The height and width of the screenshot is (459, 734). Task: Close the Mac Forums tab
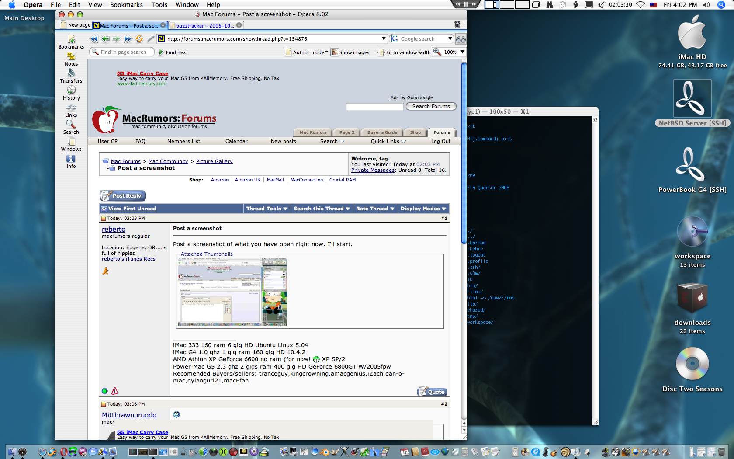point(163,25)
